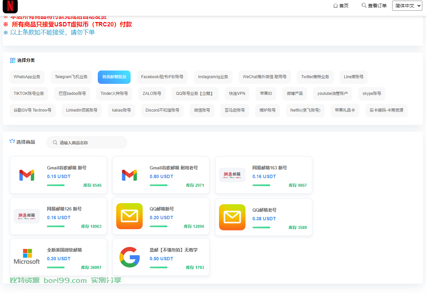The height and width of the screenshot is (293, 426).
Task: Select the 快连VPN category
Action: pos(237,94)
